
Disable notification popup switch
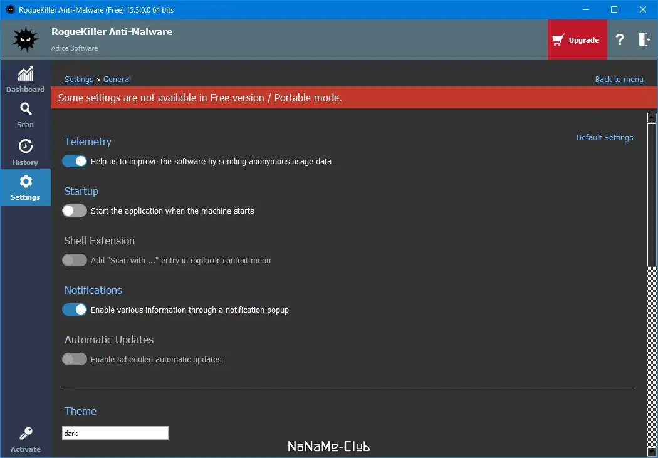pos(75,310)
